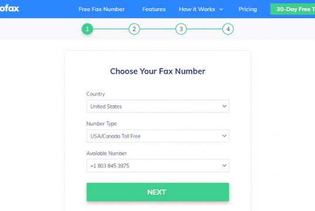The height and width of the screenshot is (211, 315).
Task: Open the Features menu item
Action: [154, 9]
